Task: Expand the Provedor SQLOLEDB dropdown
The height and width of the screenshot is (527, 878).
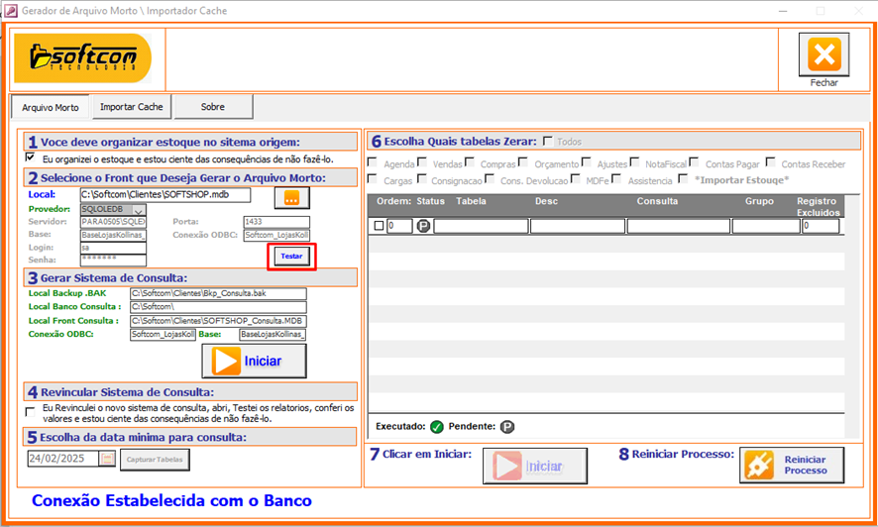Action: pyautogui.click(x=138, y=210)
